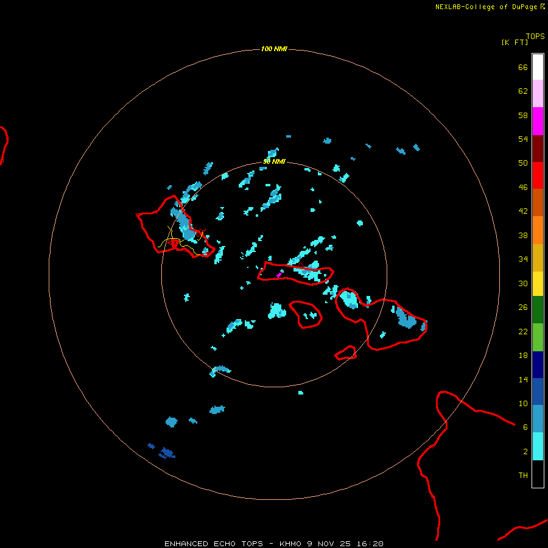Pick the dark green legend swatch

pyautogui.click(x=538, y=310)
